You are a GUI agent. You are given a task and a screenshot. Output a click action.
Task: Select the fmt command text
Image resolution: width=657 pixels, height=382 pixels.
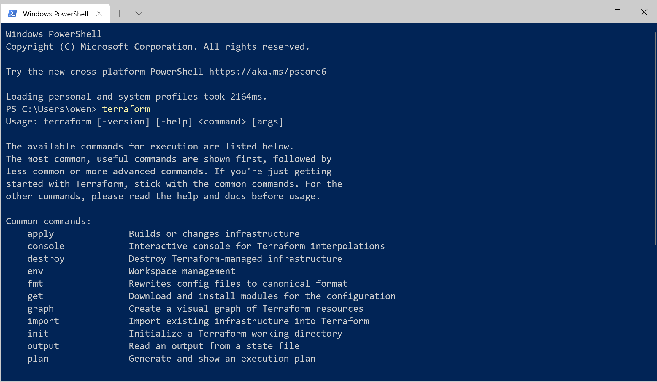point(35,283)
